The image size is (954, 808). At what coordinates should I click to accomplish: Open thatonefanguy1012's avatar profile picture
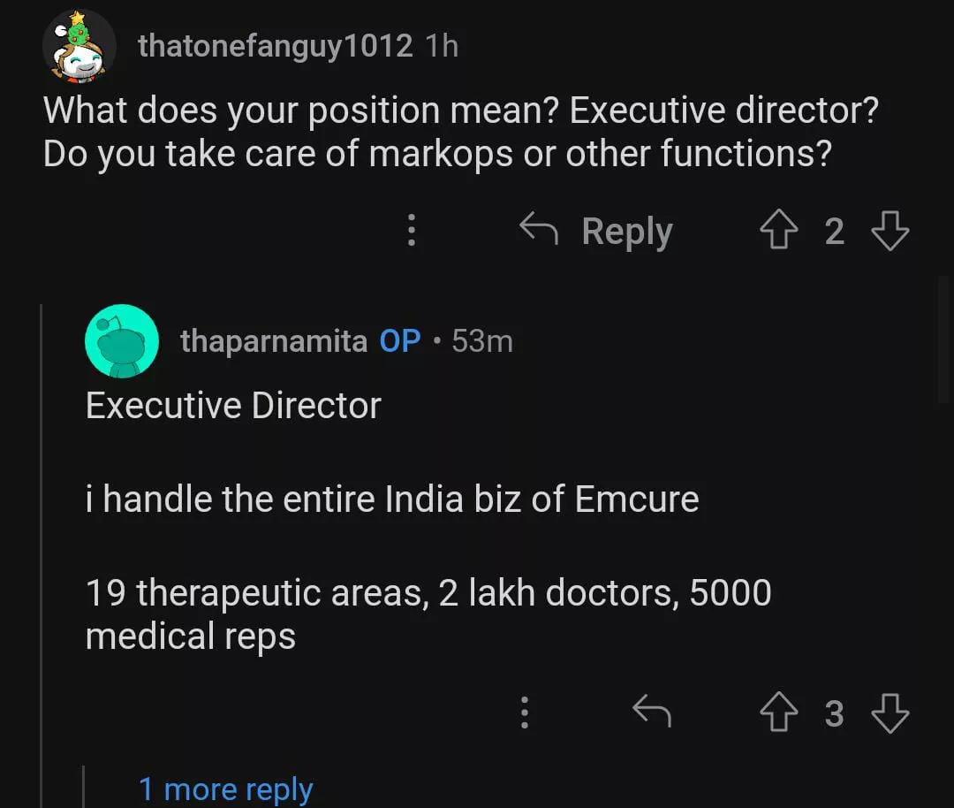pyautogui.click(x=79, y=46)
